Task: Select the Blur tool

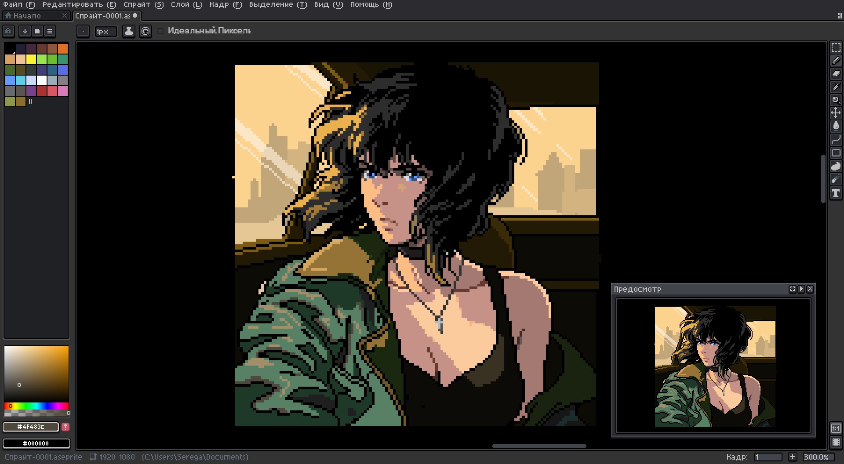Action: (836, 180)
